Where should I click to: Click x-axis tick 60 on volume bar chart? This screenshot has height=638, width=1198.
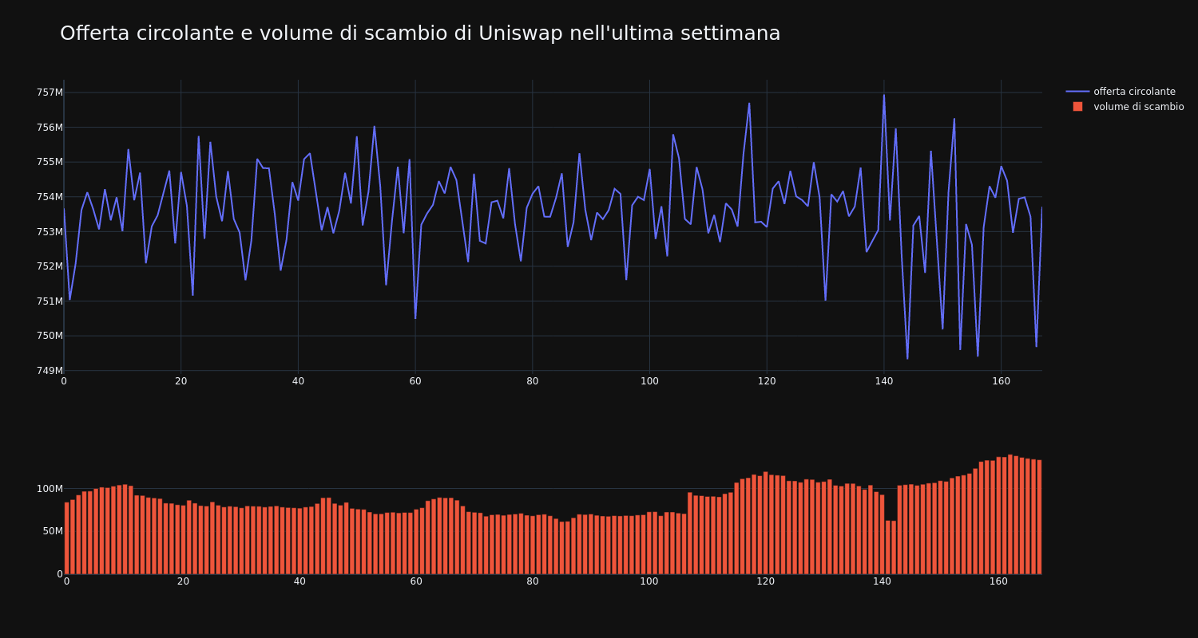click(416, 581)
